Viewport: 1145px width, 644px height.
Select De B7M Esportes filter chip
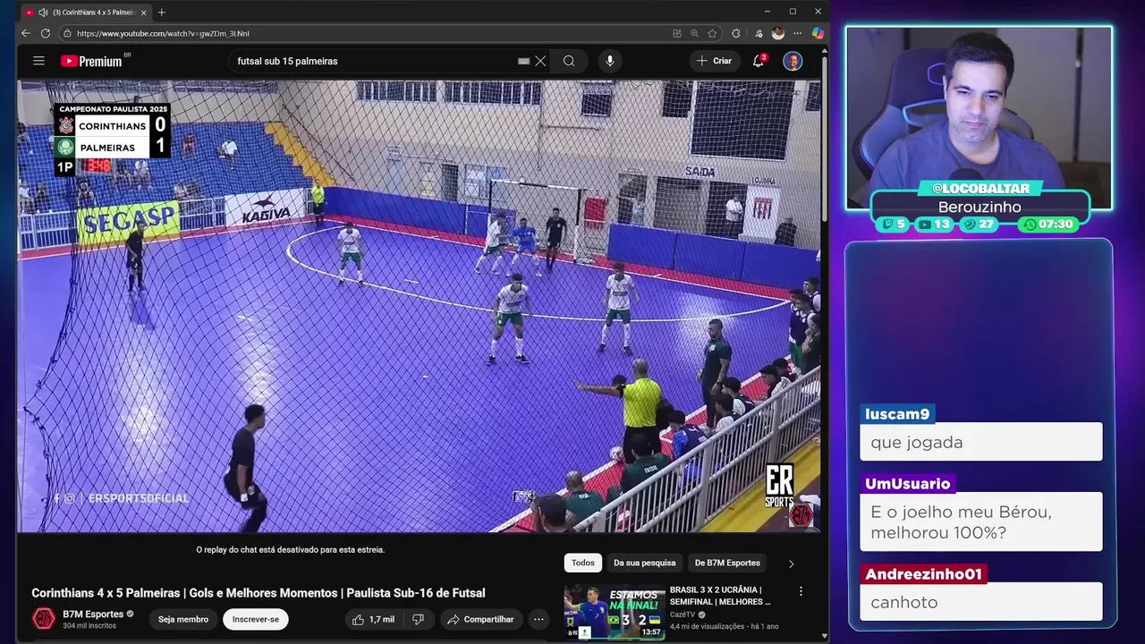[x=727, y=563]
